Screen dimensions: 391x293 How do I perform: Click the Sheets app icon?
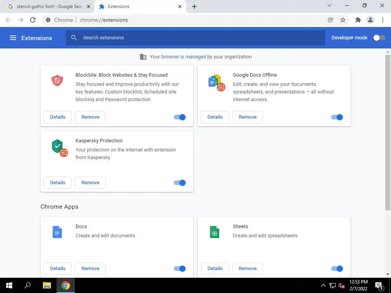click(x=215, y=232)
